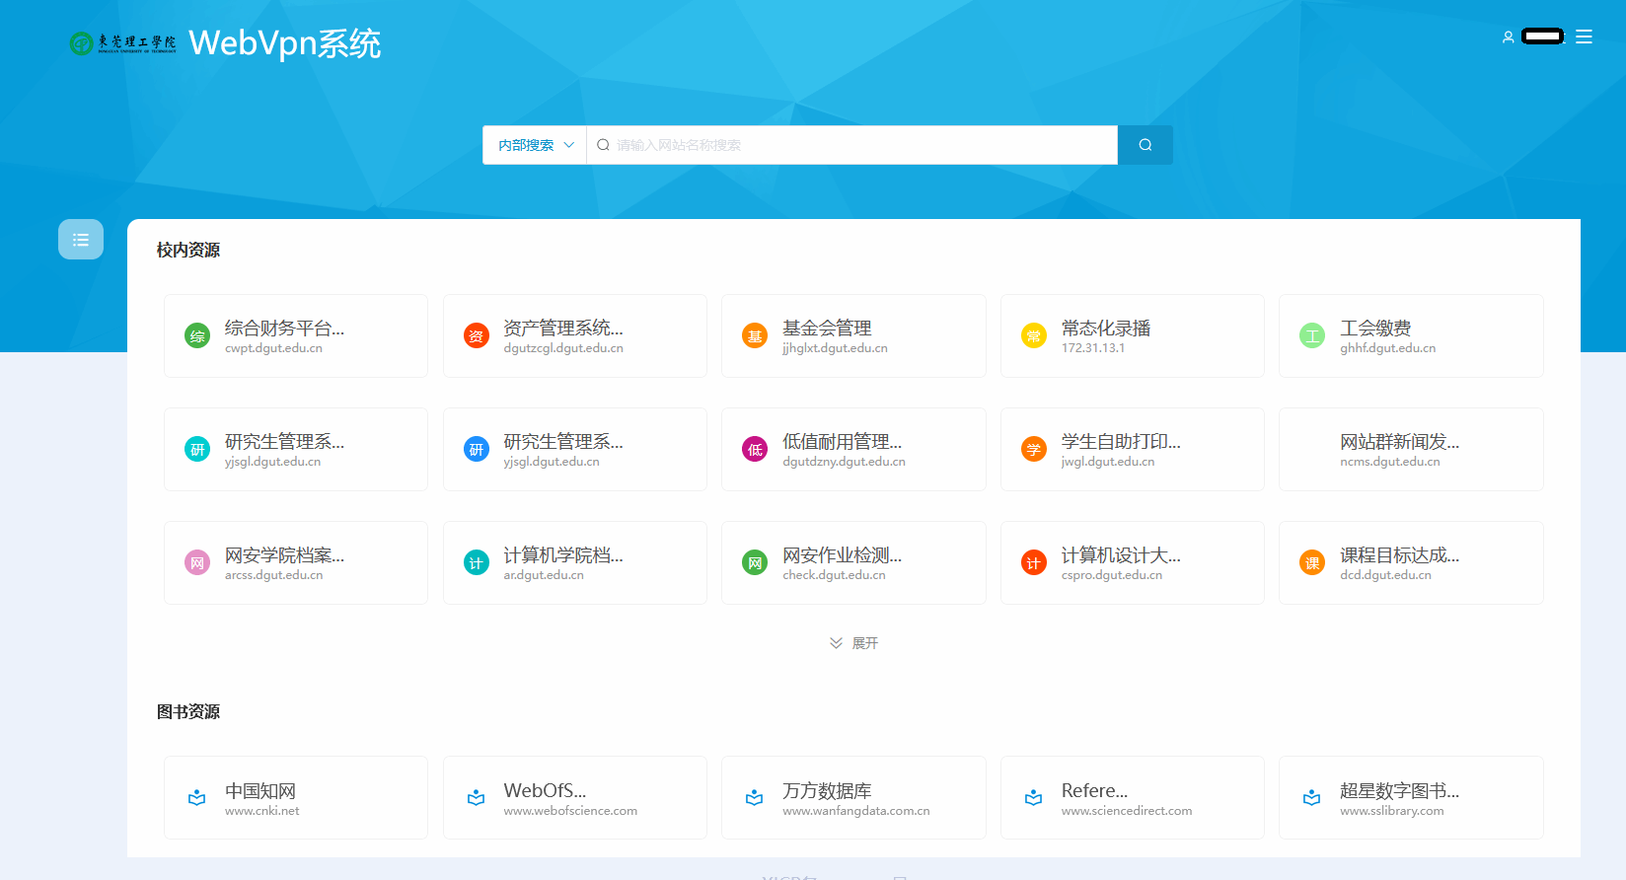Click the book icon beside 中国知网
This screenshot has width=1626, height=880.
point(197,797)
